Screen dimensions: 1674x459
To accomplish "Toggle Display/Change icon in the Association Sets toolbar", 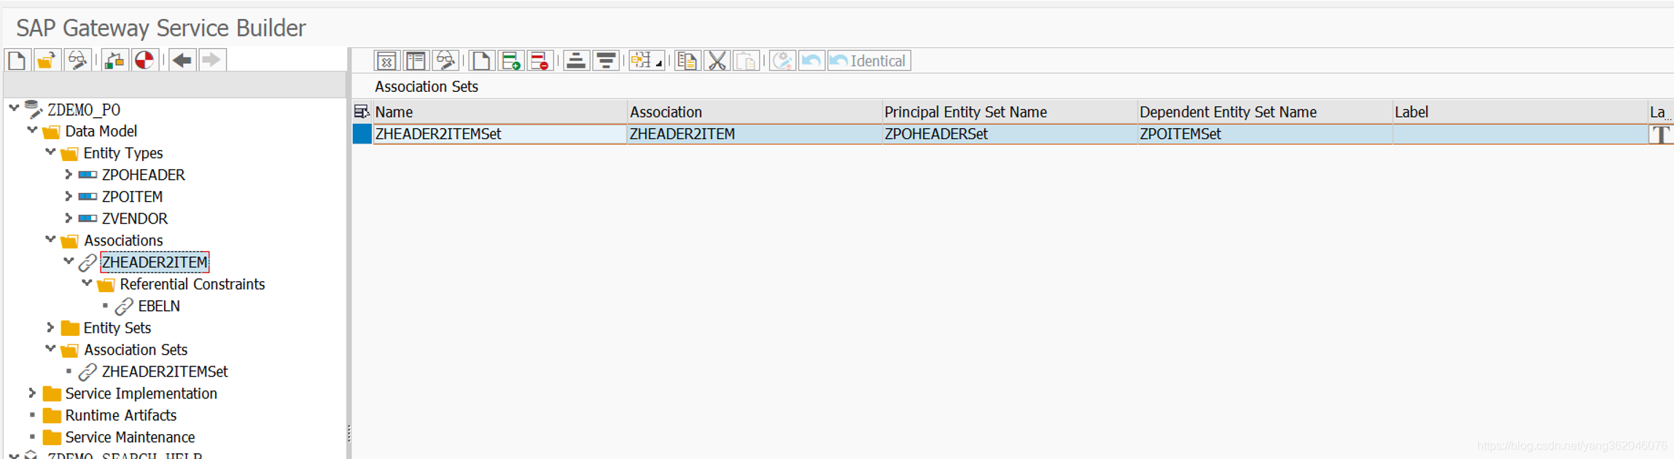I will point(445,60).
